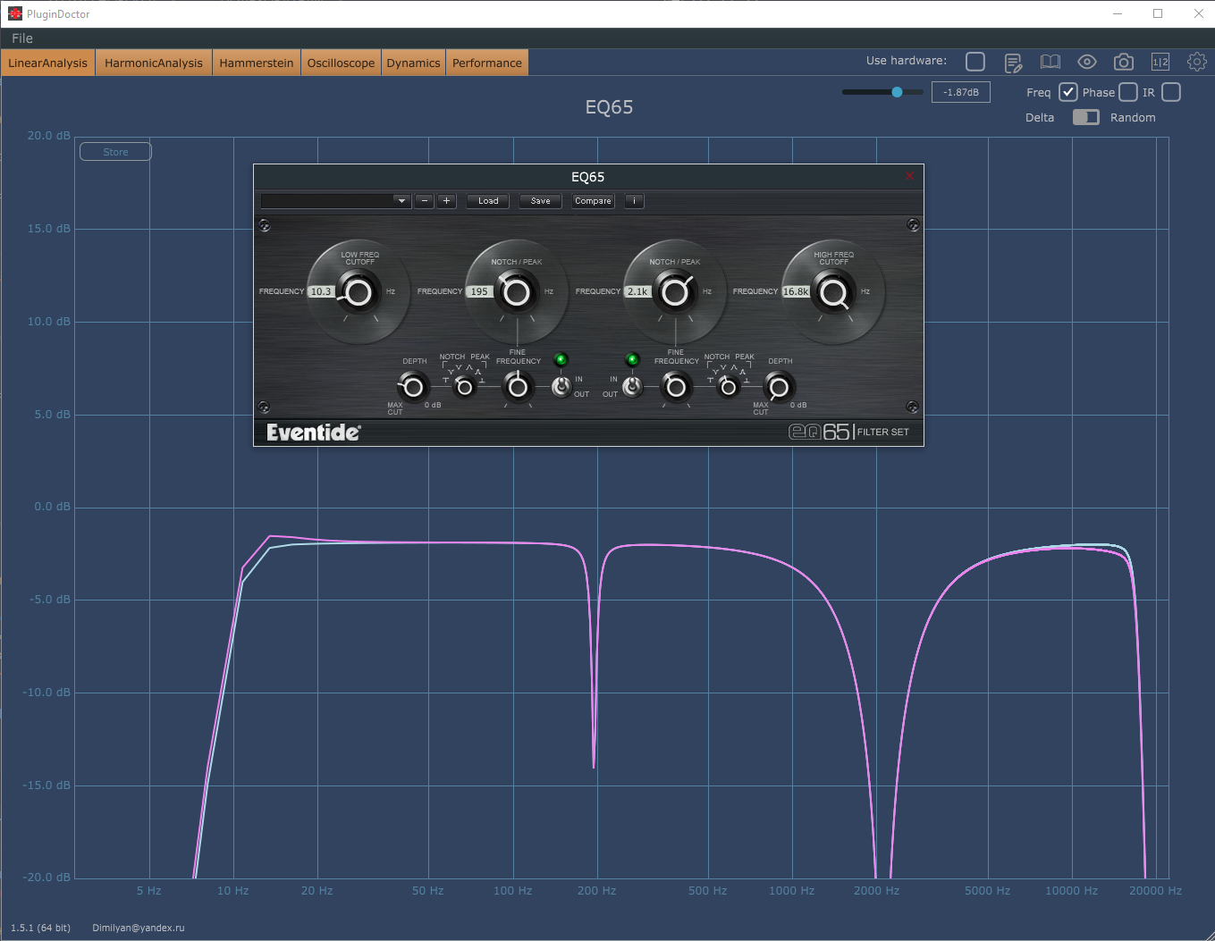The width and height of the screenshot is (1215, 941).
Task: Click the left Depth knob
Action: click(x=412, y=387)
